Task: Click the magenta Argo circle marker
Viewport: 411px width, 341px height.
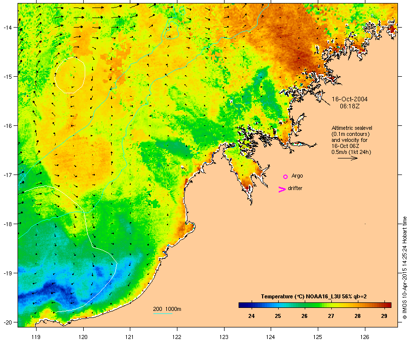Action: (x=286, y=177)
